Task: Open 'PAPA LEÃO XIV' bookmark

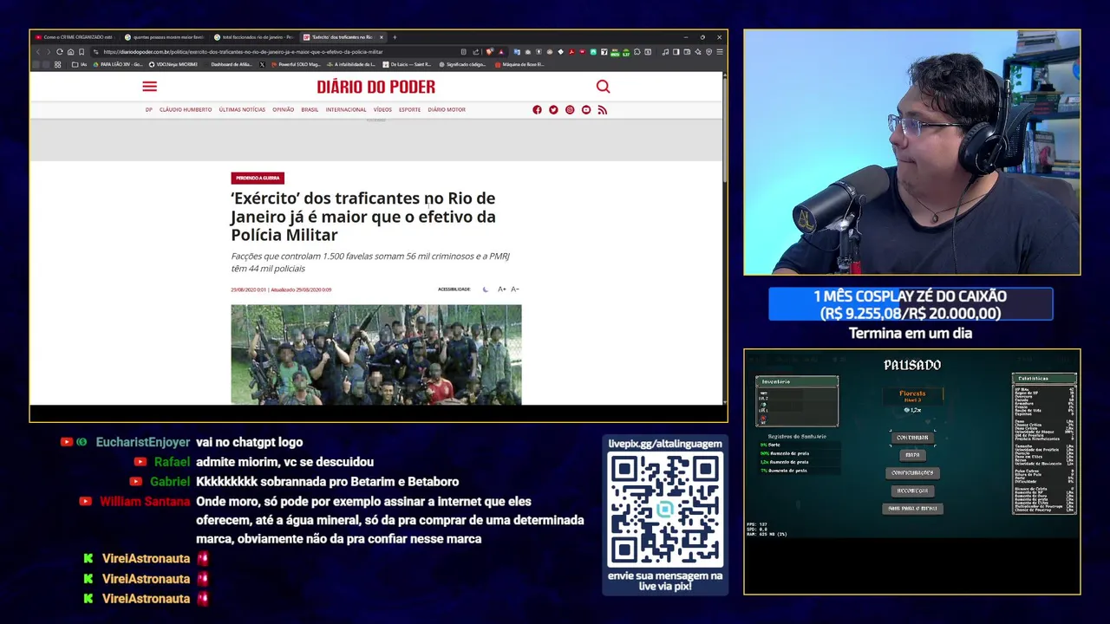Action: pyautogui.click(x=118, y=64)
